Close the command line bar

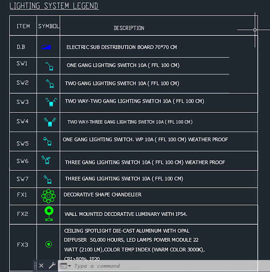41,266
